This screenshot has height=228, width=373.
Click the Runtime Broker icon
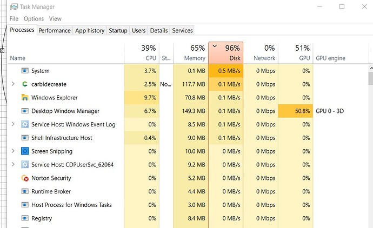(x=25, y=191)
